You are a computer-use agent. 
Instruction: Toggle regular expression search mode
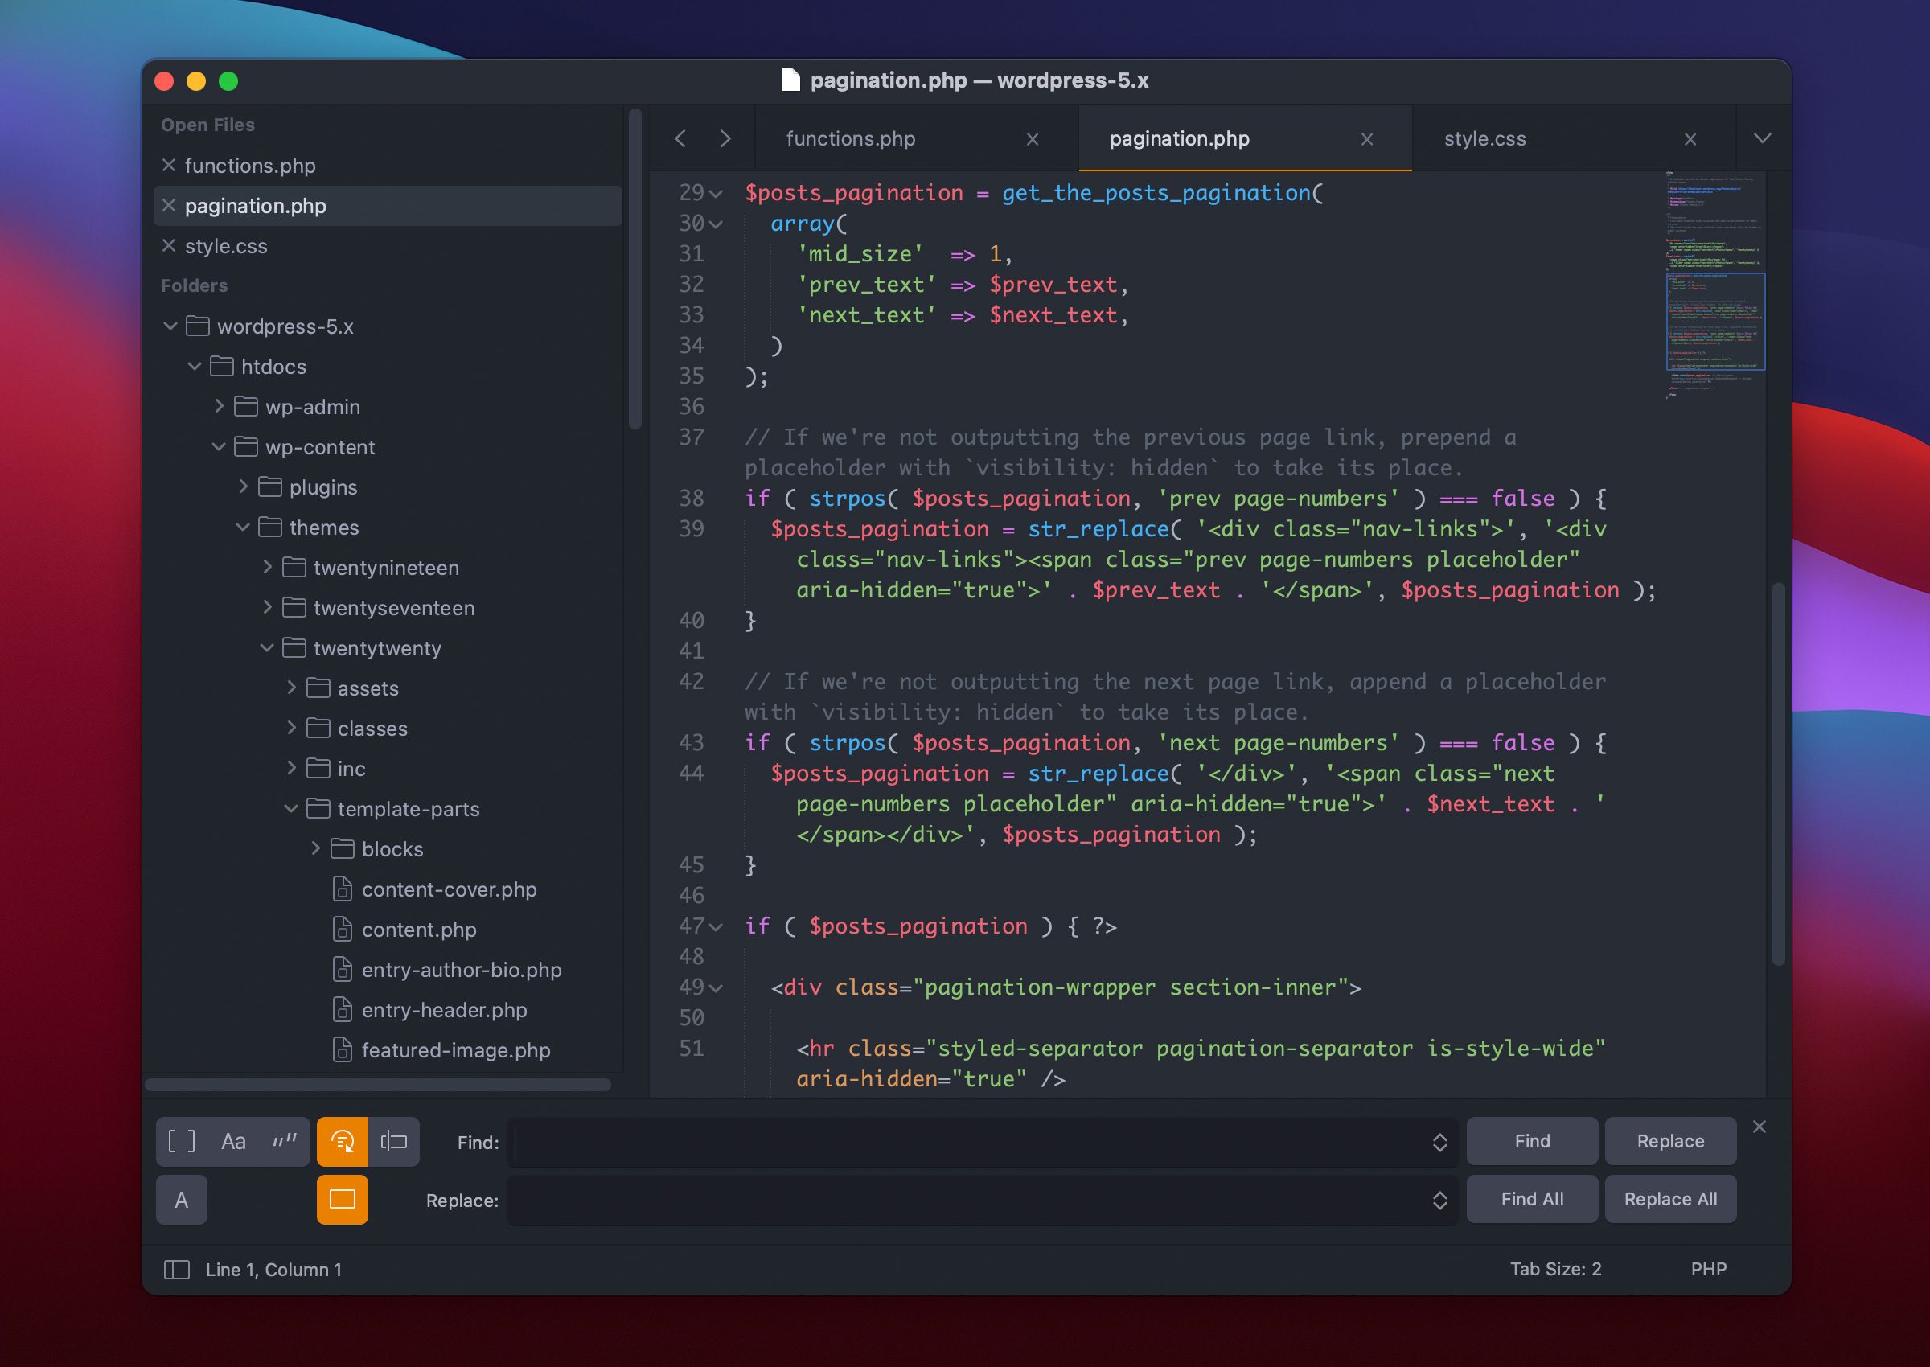[181, 1140]
